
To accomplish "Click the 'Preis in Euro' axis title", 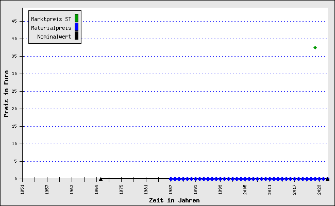I will coord(6,94).
